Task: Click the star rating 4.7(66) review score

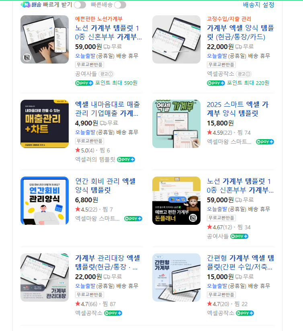Action: coord(86,304)
